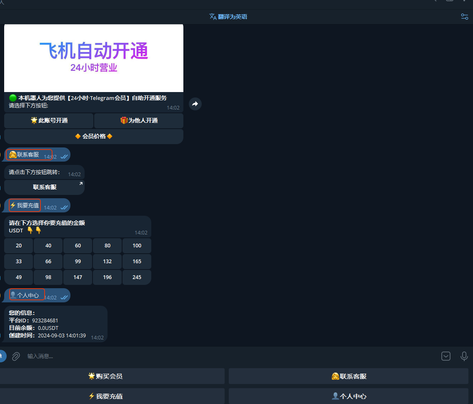Click the 👤 个人中心 icon in the bottom keyboard
The width and height of the screenshot is (473, 404).
348,396
